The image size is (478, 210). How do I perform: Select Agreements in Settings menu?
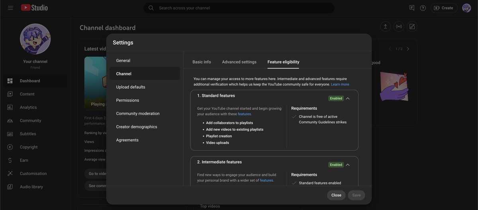click(x=145, y=140)
